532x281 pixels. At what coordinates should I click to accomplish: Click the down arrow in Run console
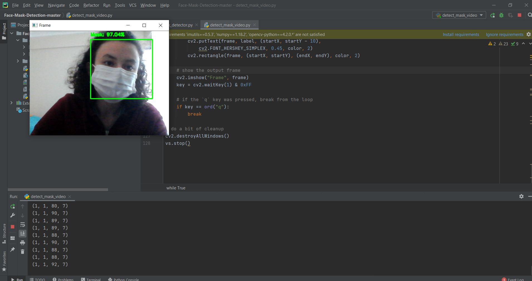[23, 215]
